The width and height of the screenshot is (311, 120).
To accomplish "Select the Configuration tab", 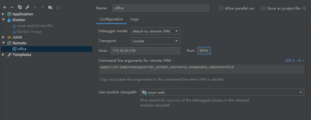I will click(x=111, y=19).
